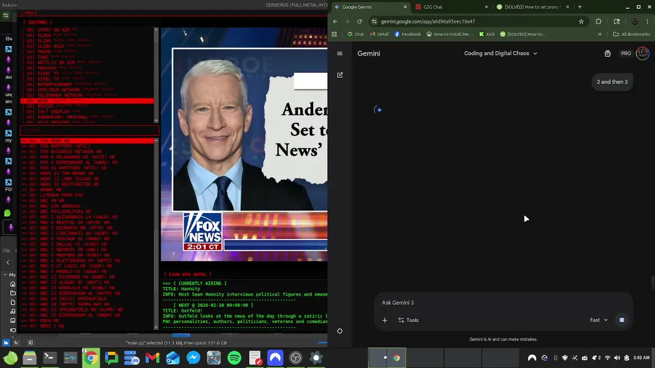Open OBS Studio from the taskbar
This screenshot has height=368, width=655.
(296, 358)
